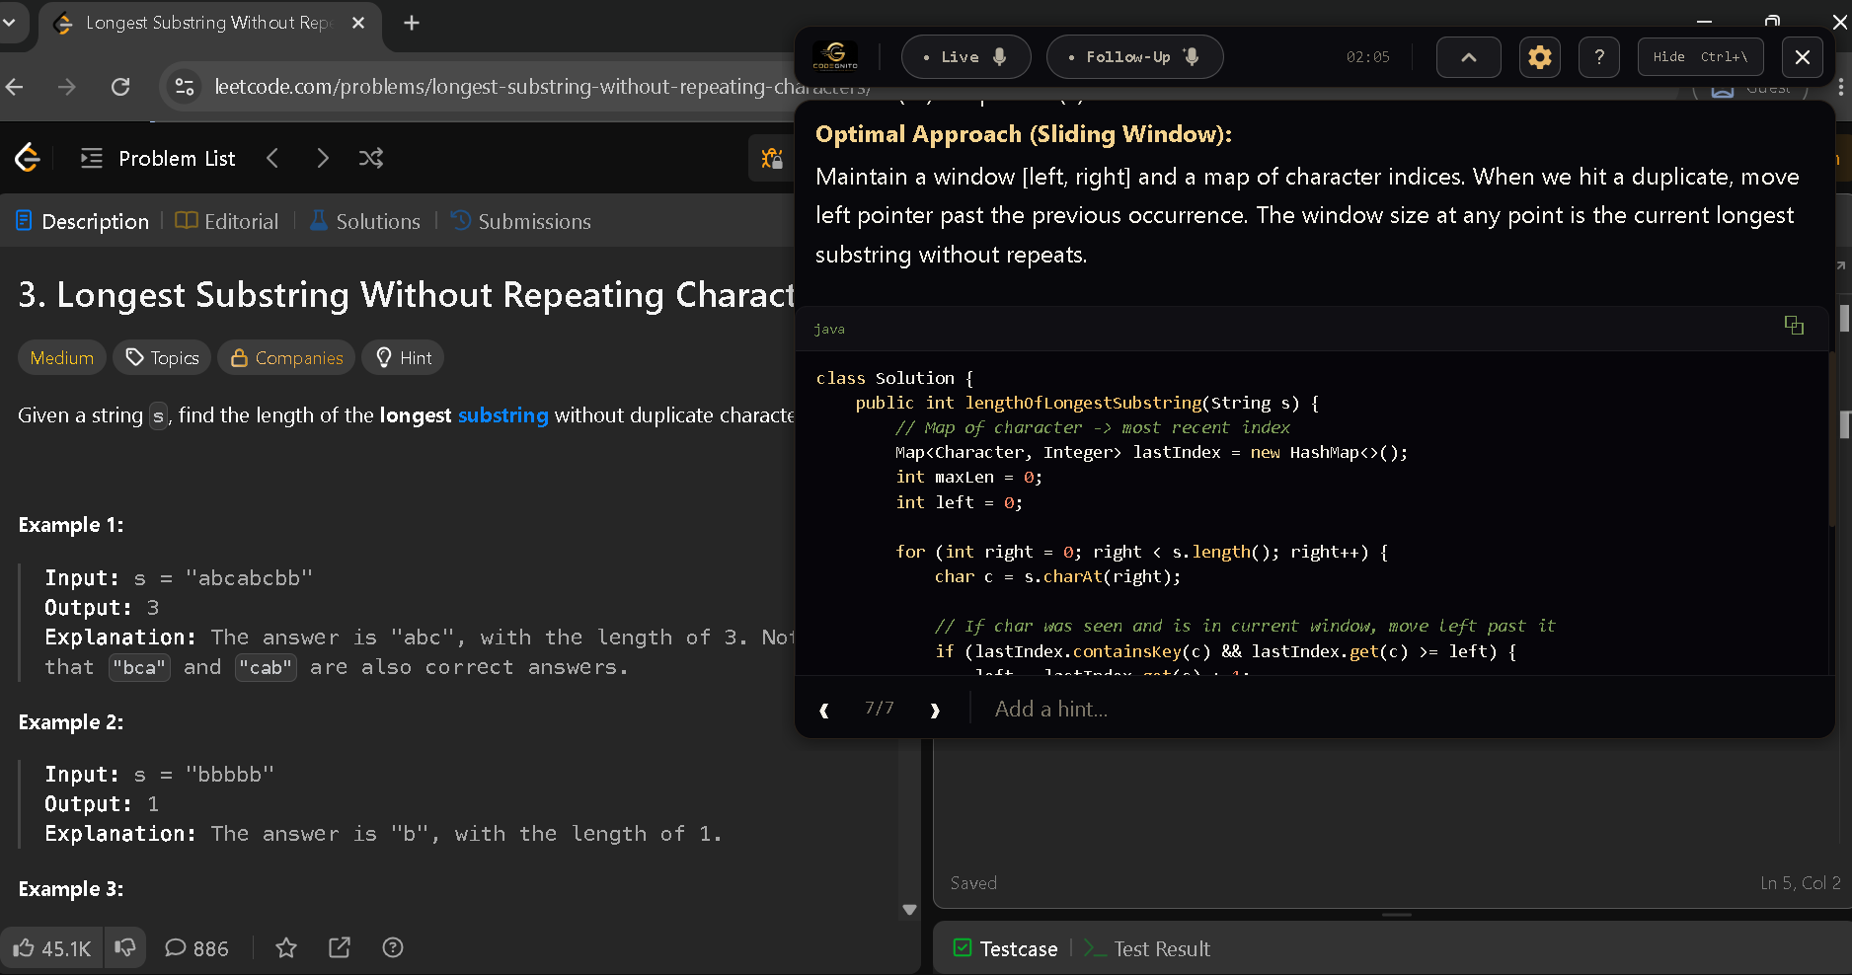
Task: Click the Ln 5, Col 2 status text
Action: [x=1800, y=883]
